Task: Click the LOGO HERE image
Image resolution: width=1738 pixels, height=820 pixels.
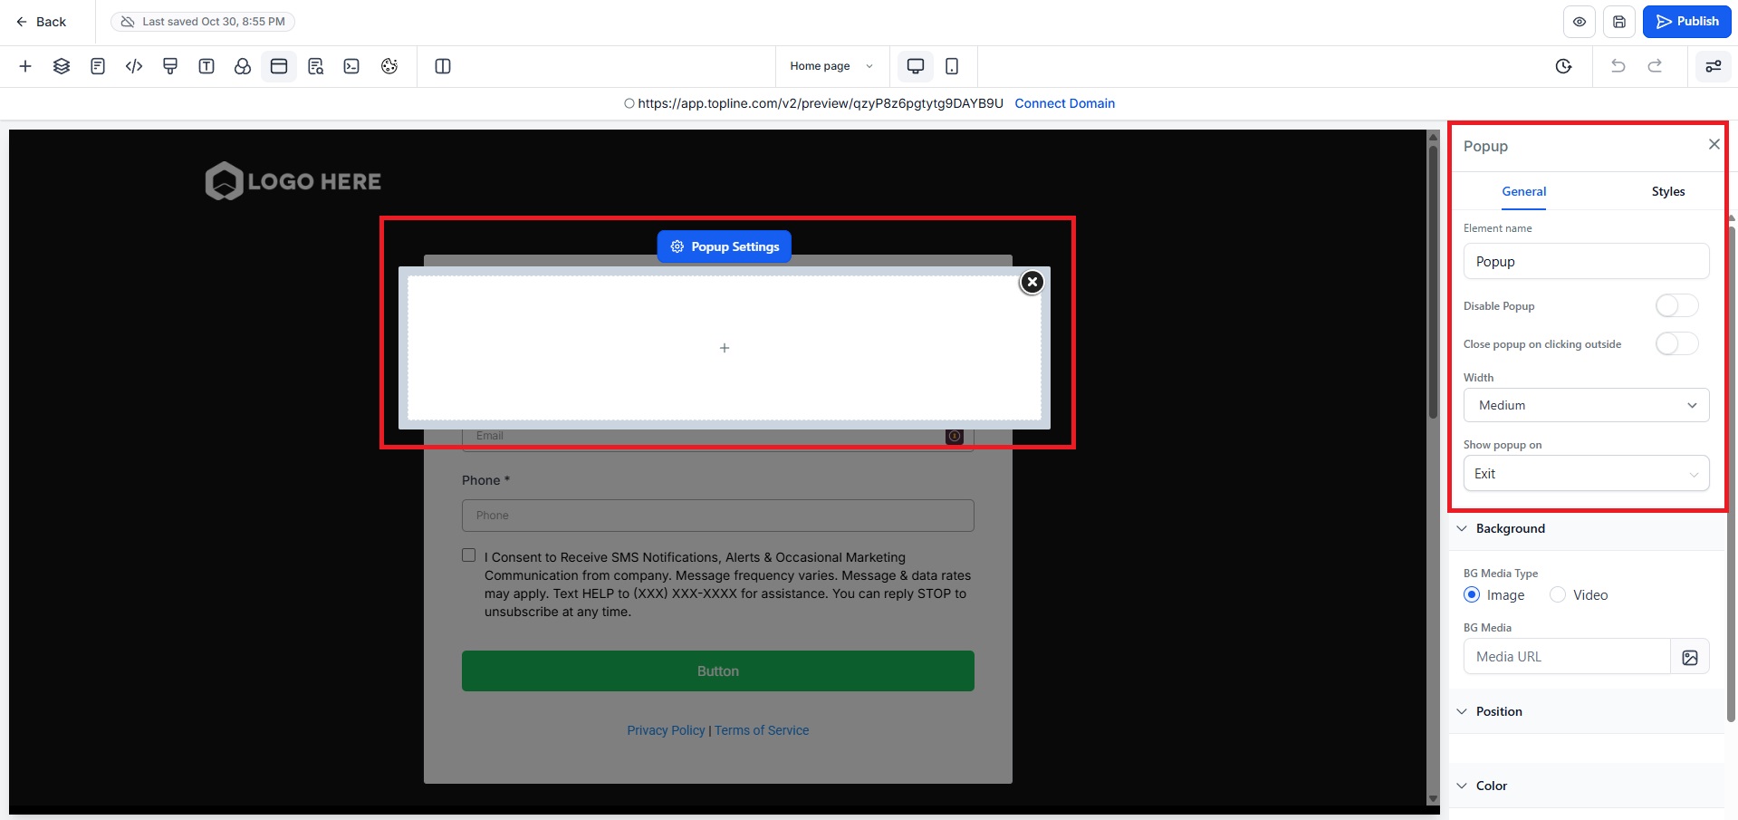Action: point(293,181)
